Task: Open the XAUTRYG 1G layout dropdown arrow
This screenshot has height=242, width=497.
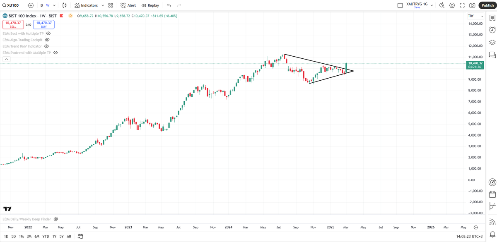Action: (432, 5)
